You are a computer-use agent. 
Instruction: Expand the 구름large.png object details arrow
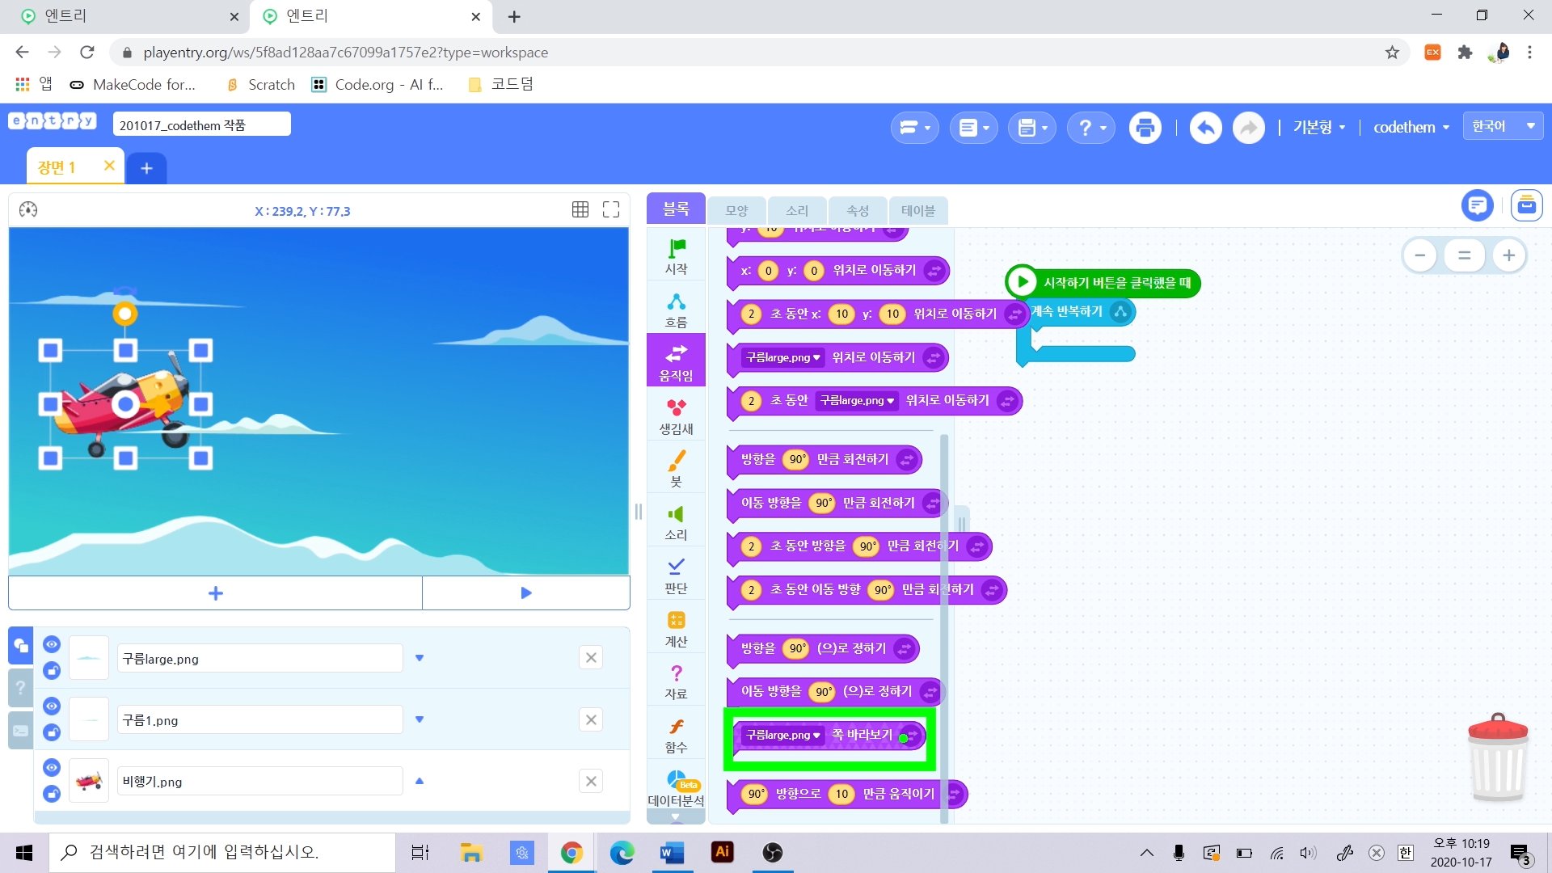pyautogui.click(x=420, y=658)
